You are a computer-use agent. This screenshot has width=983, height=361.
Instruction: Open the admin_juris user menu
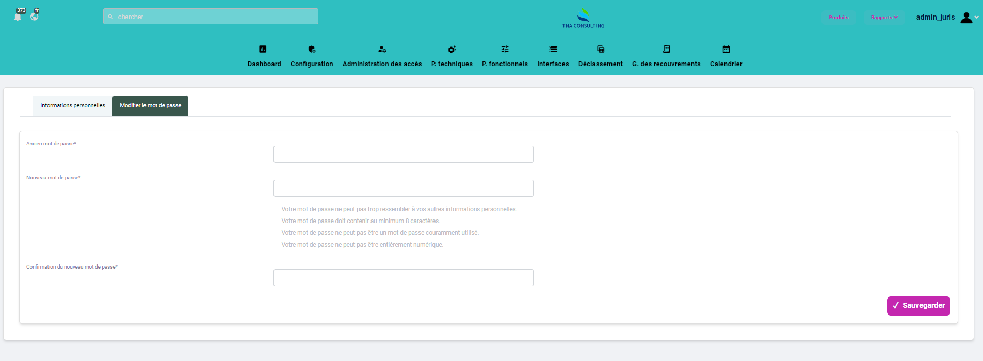(947, 18)
